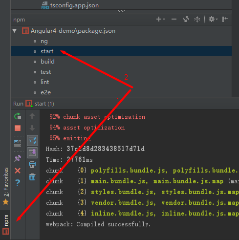Open the add script plus dropdown
Screen dimensions: 239x240
pos(160,19)
